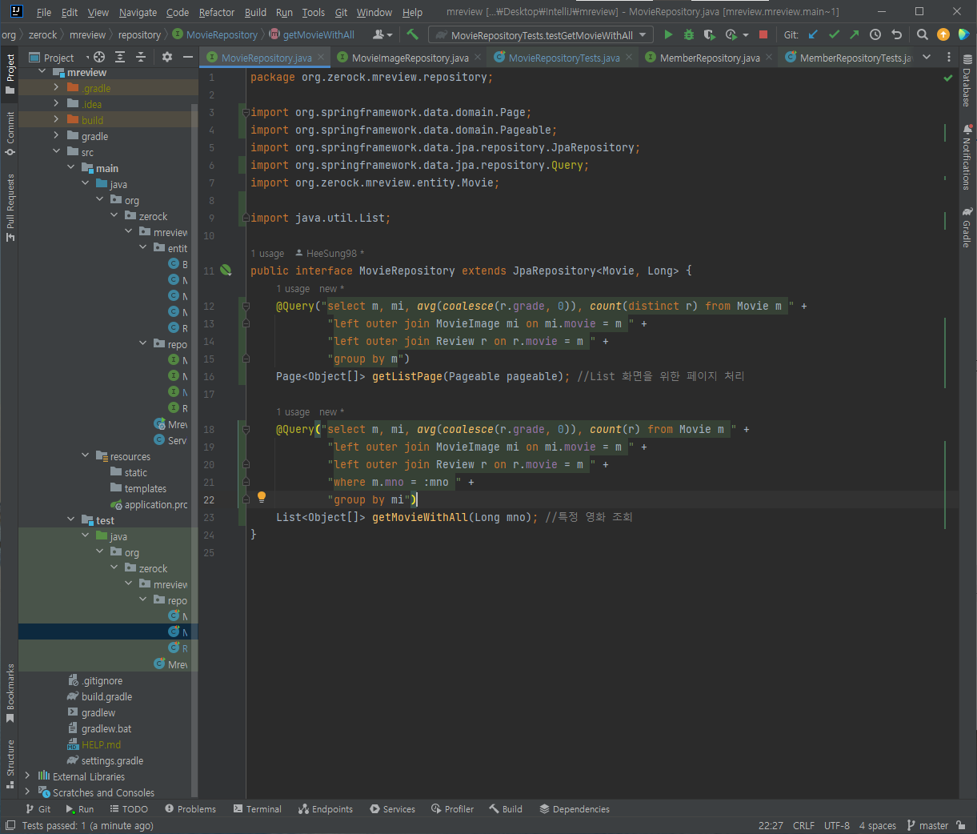Open editor tabs more-options menu

[949, 57]
